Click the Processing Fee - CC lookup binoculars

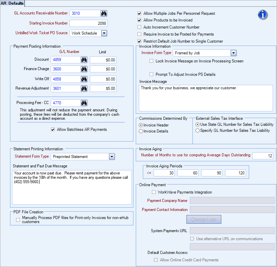click(84, 103)
